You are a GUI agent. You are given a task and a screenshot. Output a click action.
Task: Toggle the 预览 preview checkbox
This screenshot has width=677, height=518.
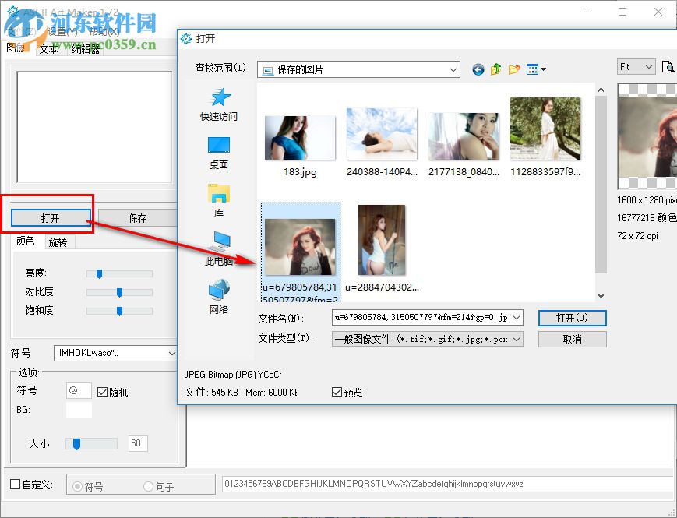click(337, 392)
